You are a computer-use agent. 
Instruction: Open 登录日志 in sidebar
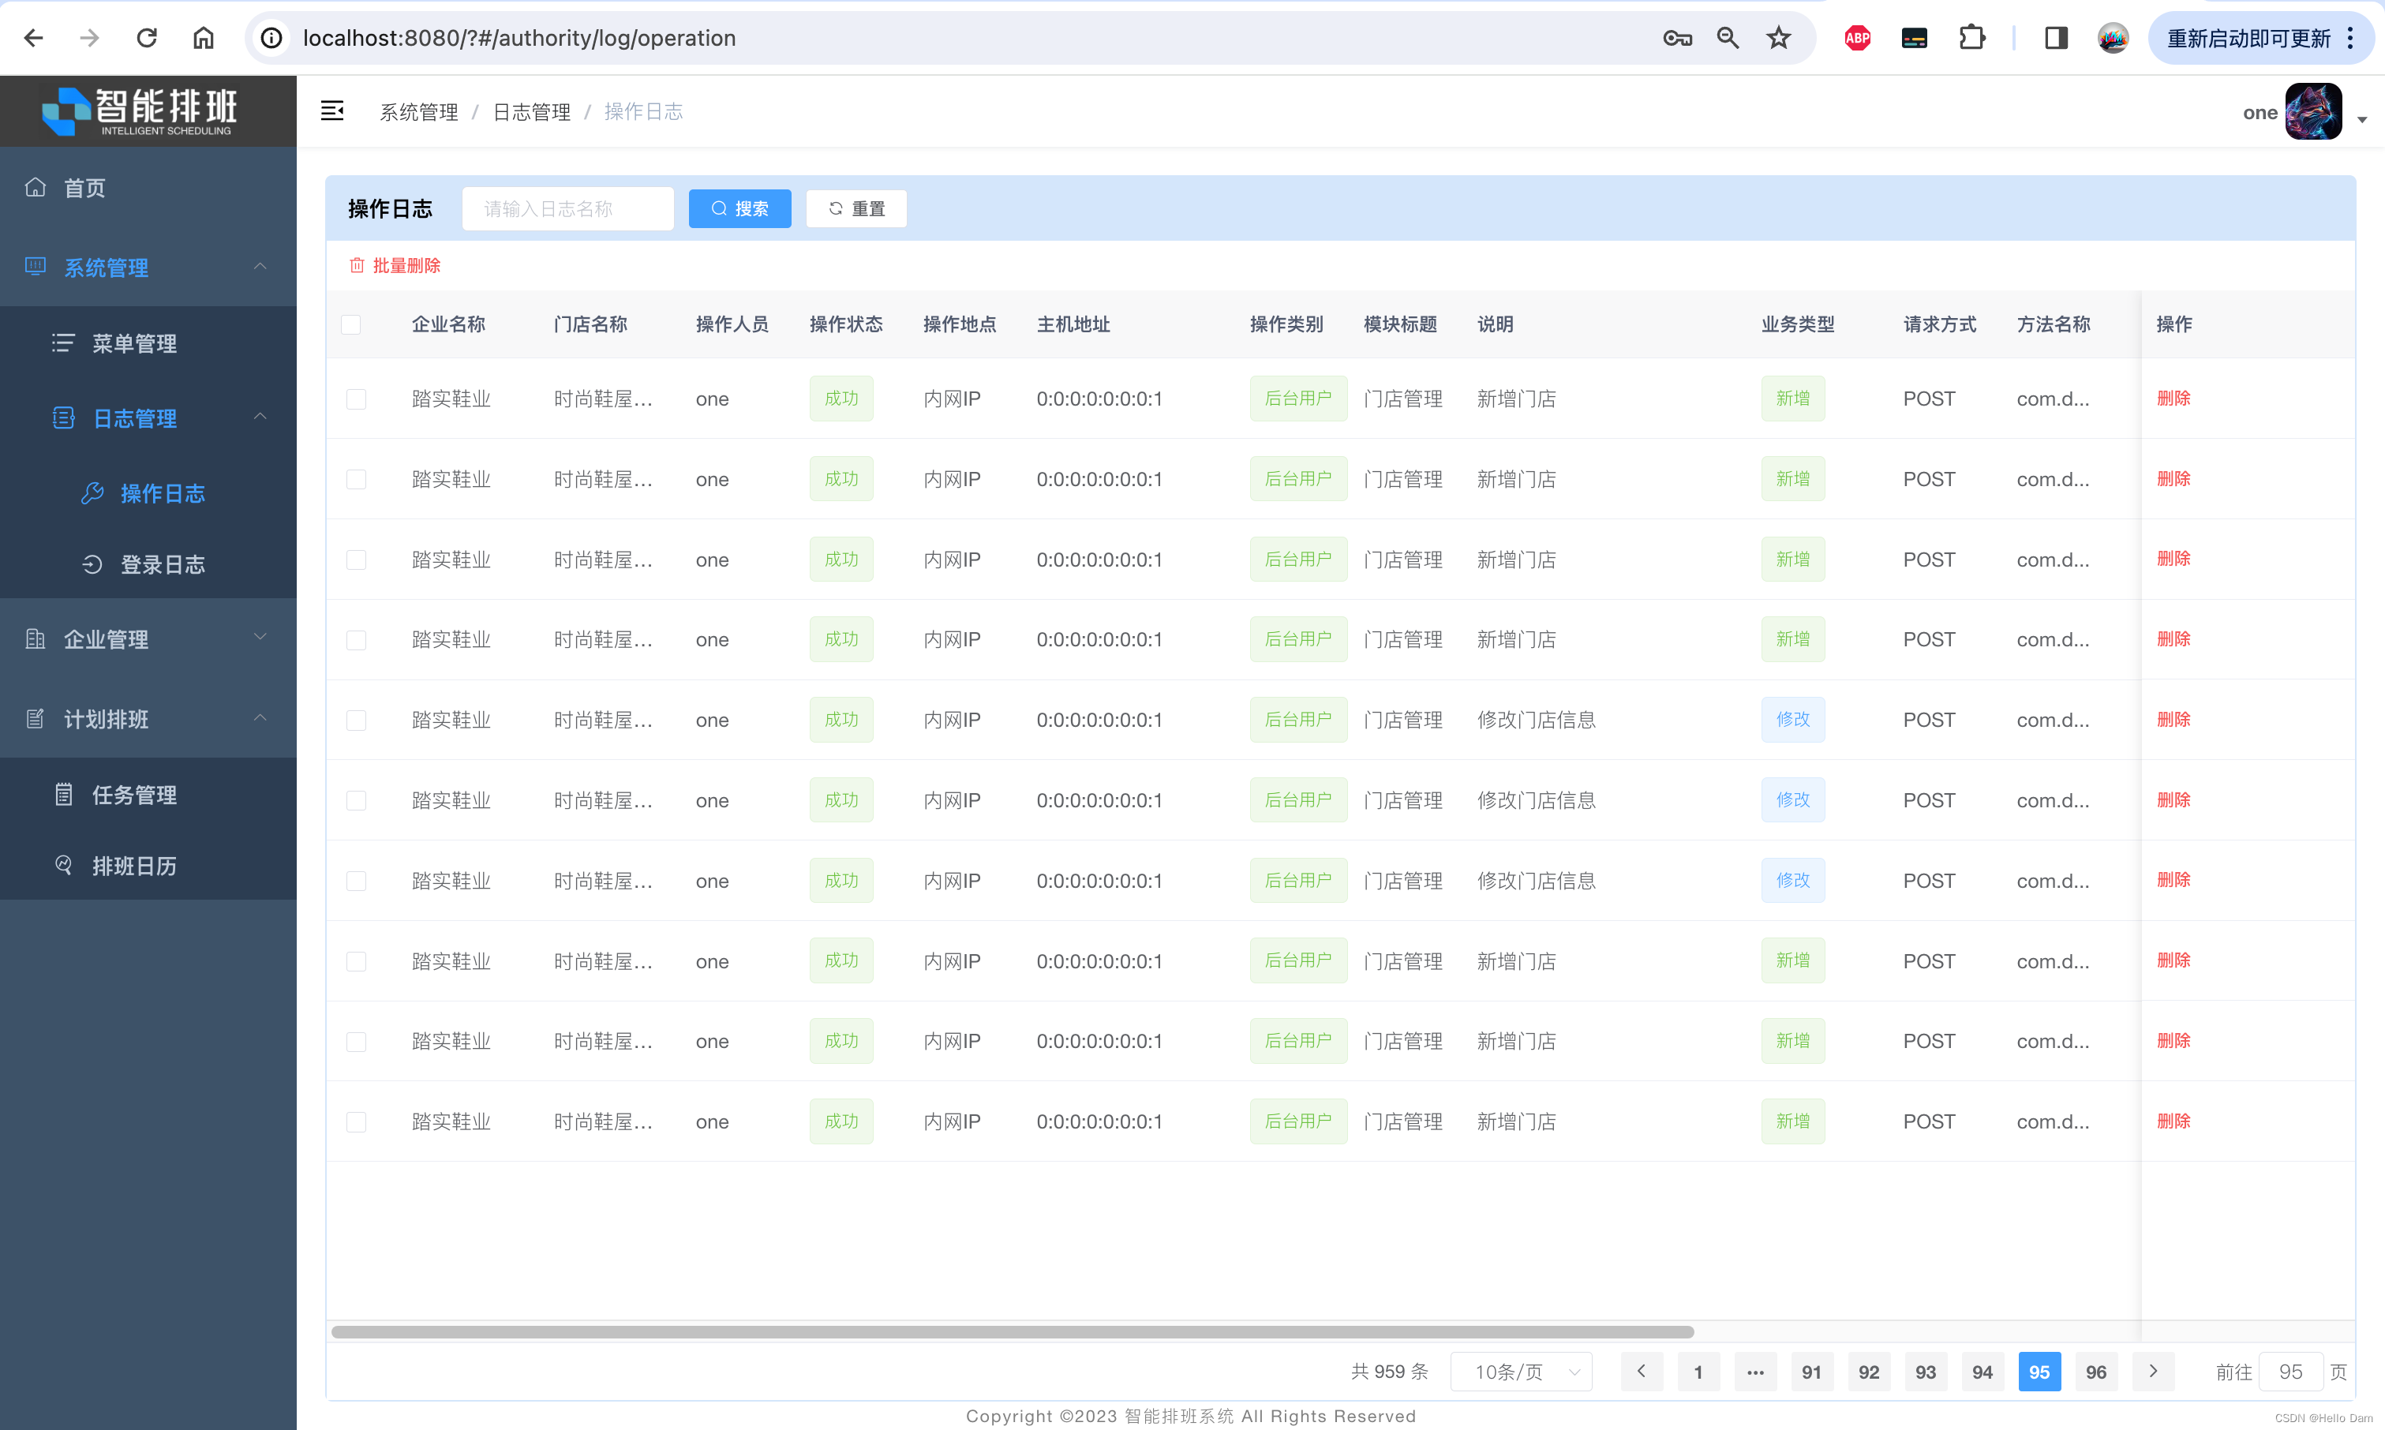(162, 565)
